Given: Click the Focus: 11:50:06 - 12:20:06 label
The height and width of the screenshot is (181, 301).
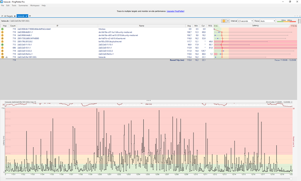Looking at the screenshot, I should pyautogui.click(x=285, y=60).
